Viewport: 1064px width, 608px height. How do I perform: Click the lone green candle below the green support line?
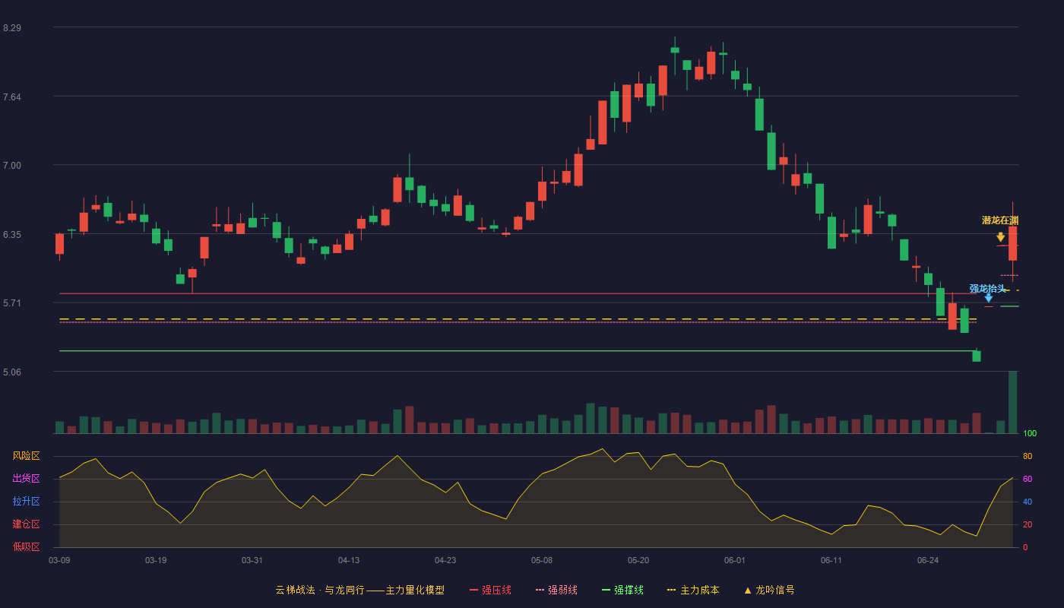click(x=977, y=356)
